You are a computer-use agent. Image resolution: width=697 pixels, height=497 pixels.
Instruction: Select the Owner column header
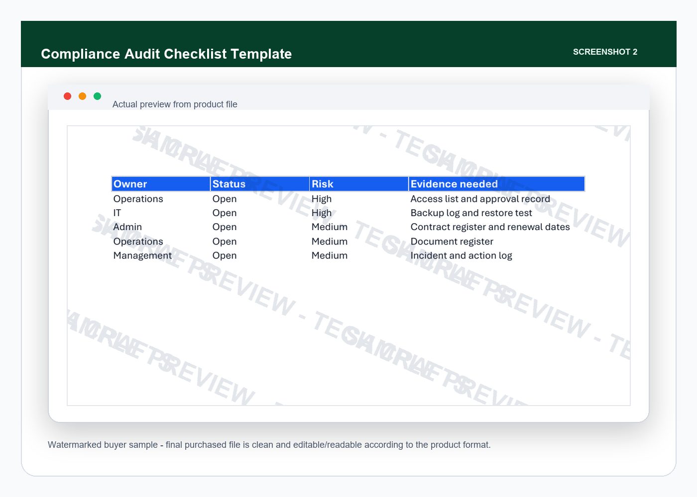pyautogui.click(x=161, y=184)
